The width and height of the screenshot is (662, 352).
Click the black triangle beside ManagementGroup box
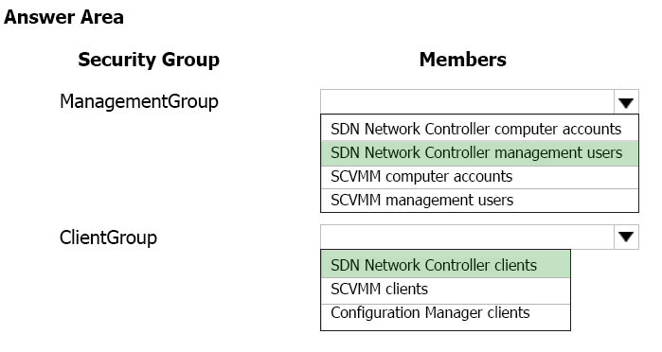626,102
